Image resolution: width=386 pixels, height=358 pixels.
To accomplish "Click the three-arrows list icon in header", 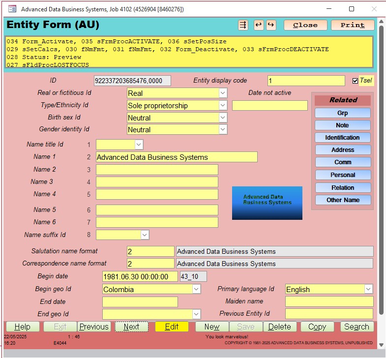I will (243, 25).
